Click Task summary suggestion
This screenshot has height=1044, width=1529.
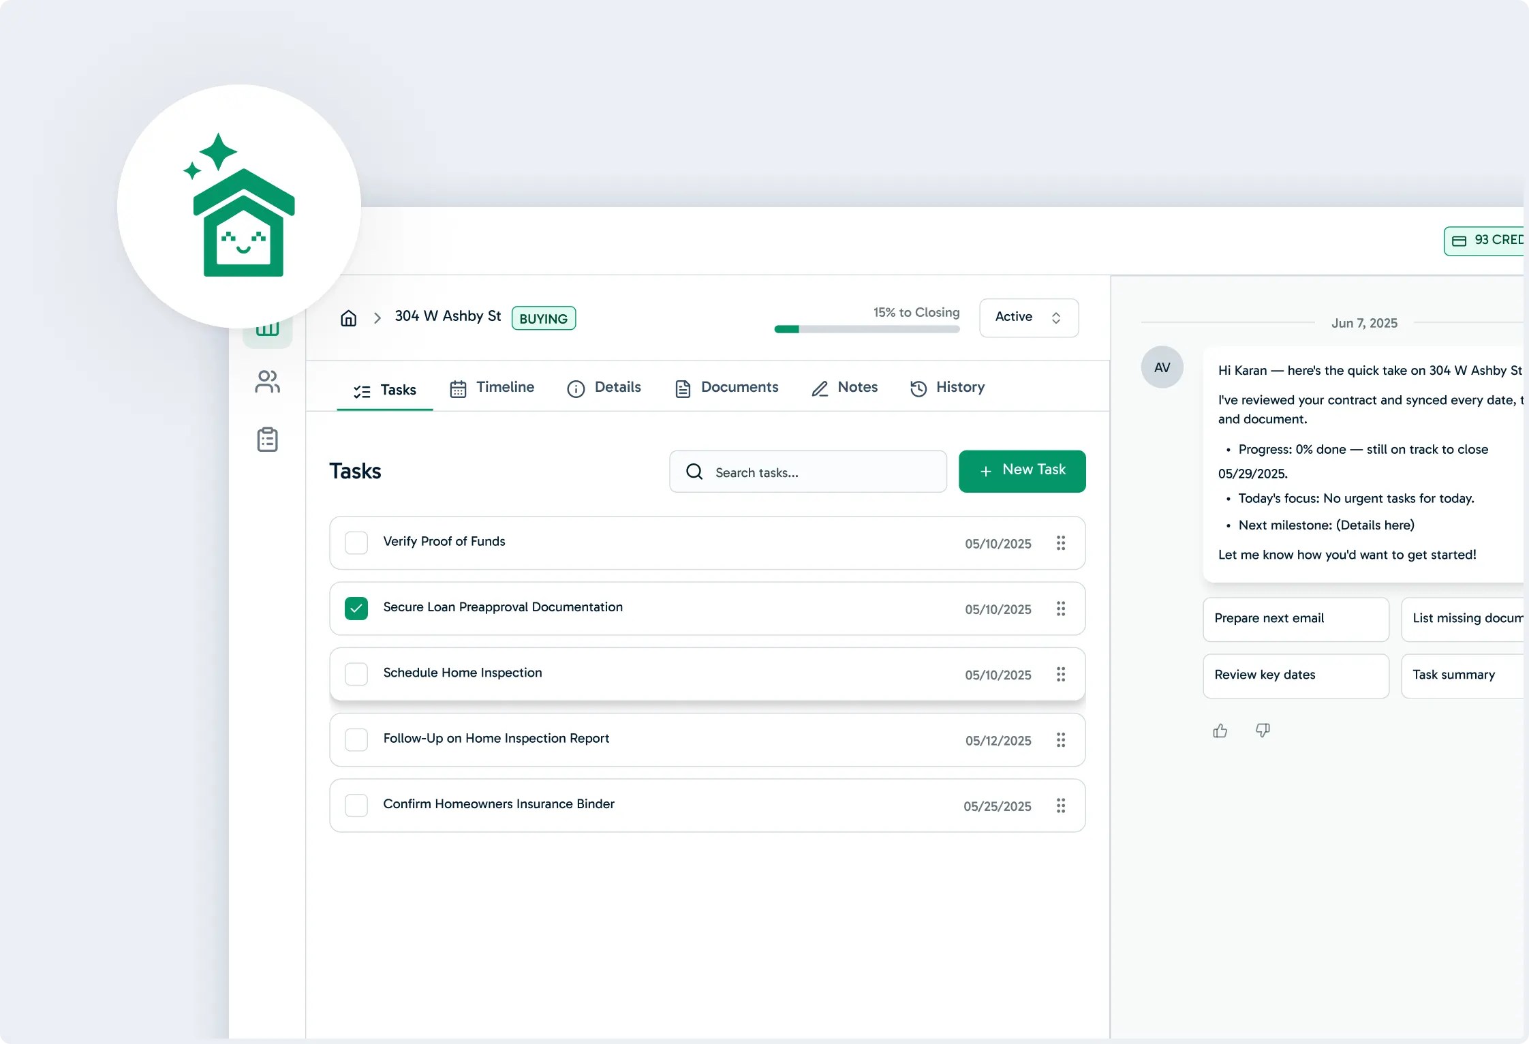pyautogui.click(x=1464, y=675)
